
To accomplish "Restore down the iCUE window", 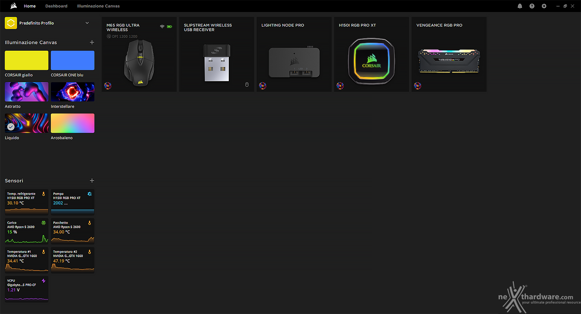I will tap(565, 6).
